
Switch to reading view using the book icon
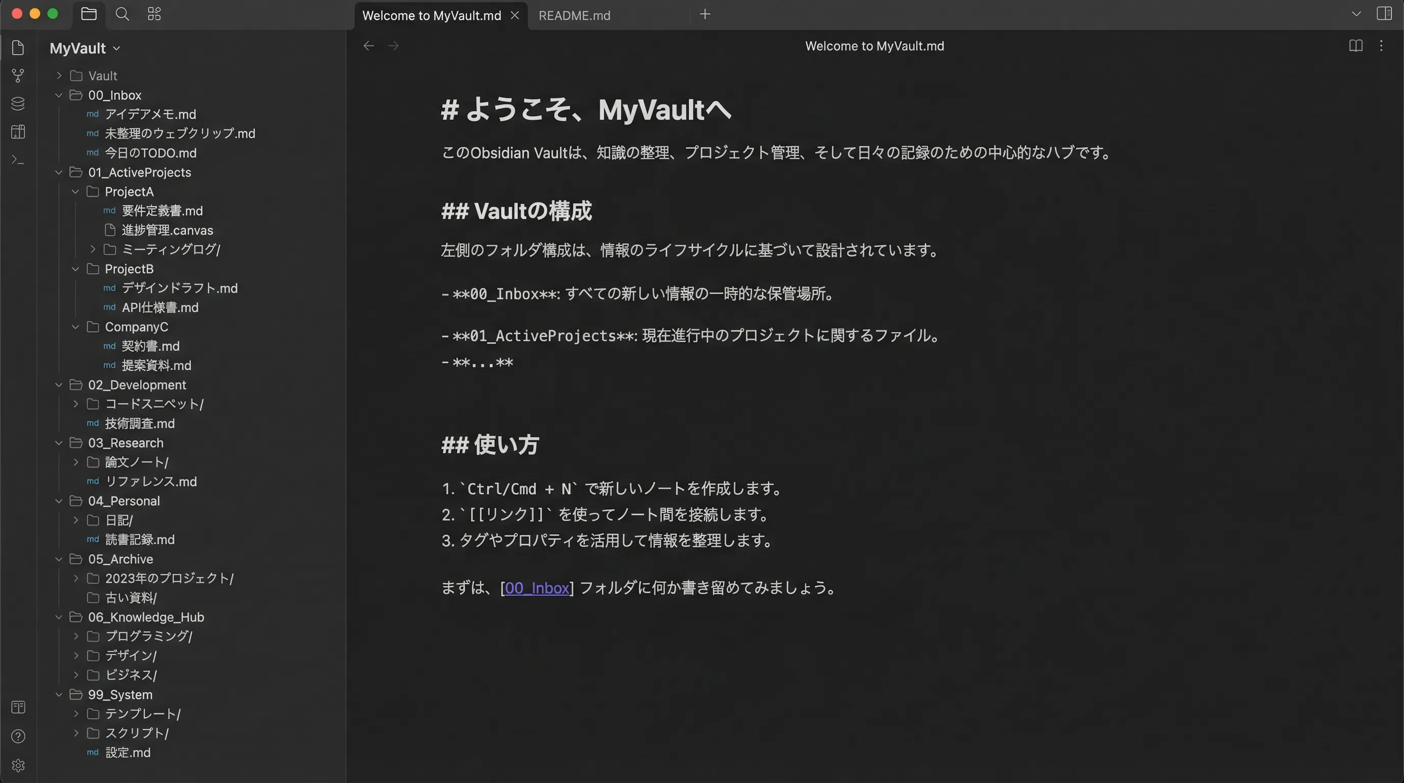click(1355, 46)
